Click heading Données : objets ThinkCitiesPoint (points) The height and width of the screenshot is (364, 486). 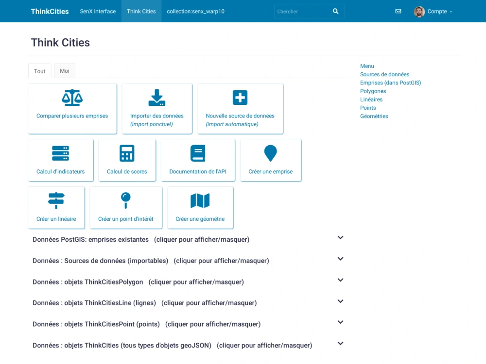tap(96, 324)
